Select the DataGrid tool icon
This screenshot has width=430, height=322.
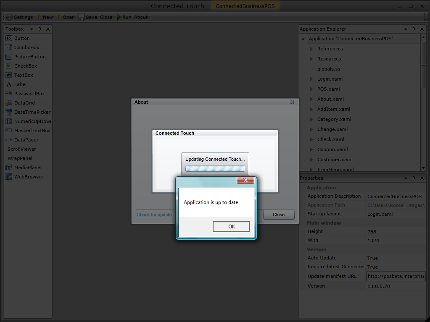9,103
